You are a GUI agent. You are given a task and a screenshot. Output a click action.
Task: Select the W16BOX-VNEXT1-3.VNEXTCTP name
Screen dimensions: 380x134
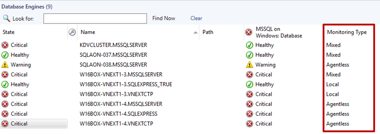(117, 94)
